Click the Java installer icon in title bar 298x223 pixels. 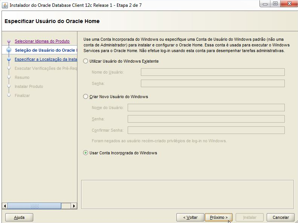[5, 5]
